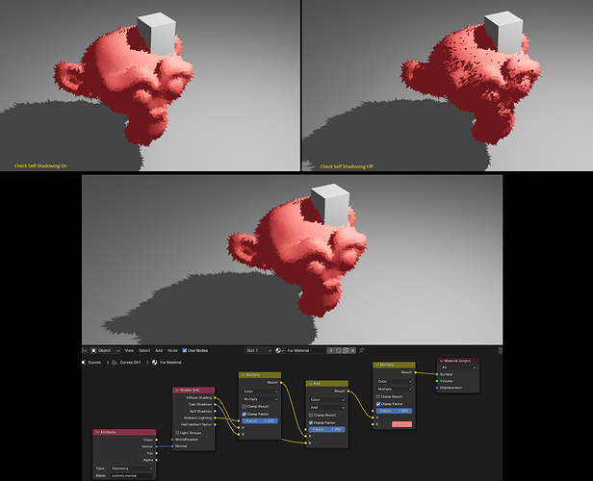Open Color data type dropdown on Add node

327,400
